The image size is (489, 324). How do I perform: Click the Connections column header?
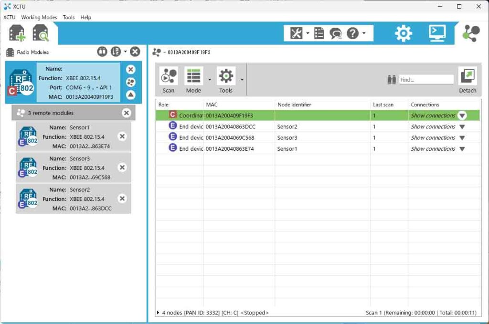(444, 105)
